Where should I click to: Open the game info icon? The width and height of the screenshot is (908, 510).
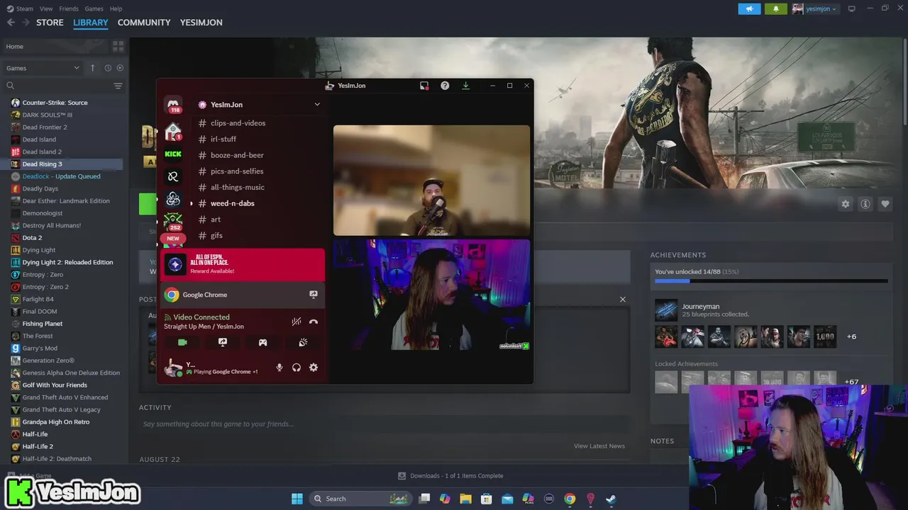pos(865,204)
